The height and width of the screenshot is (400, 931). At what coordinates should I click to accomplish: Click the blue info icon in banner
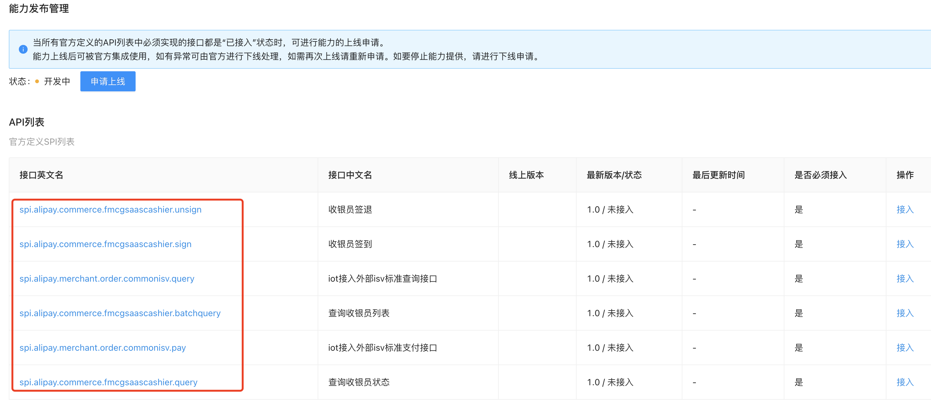pyautogui.click(x=23, y=49)
